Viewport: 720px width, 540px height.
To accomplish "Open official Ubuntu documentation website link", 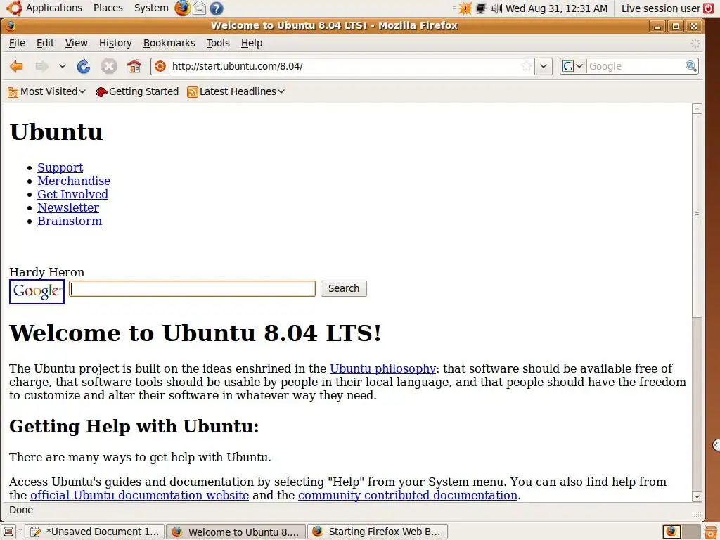I will pyautogui.click(x=140, y=496).
